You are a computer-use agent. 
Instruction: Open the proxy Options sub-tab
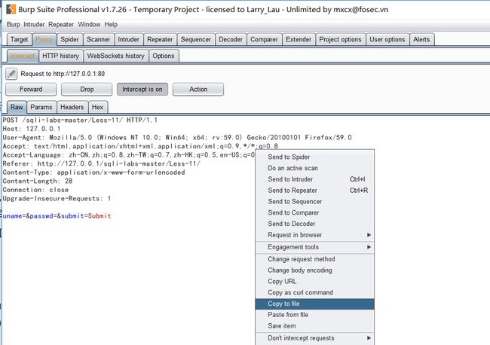click(x=164, y=56)
